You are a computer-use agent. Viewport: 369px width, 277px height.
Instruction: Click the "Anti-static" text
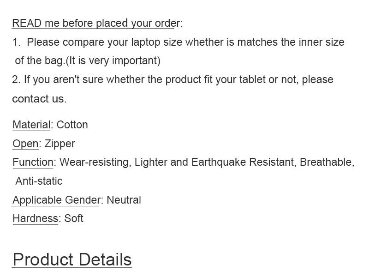[x=39, y=181]
